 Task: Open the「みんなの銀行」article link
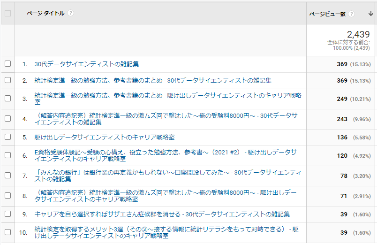coord(168,176)
